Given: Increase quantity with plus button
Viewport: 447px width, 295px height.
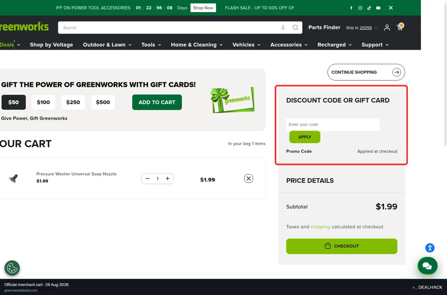Looking at the screenshot, I should (168, 179).
